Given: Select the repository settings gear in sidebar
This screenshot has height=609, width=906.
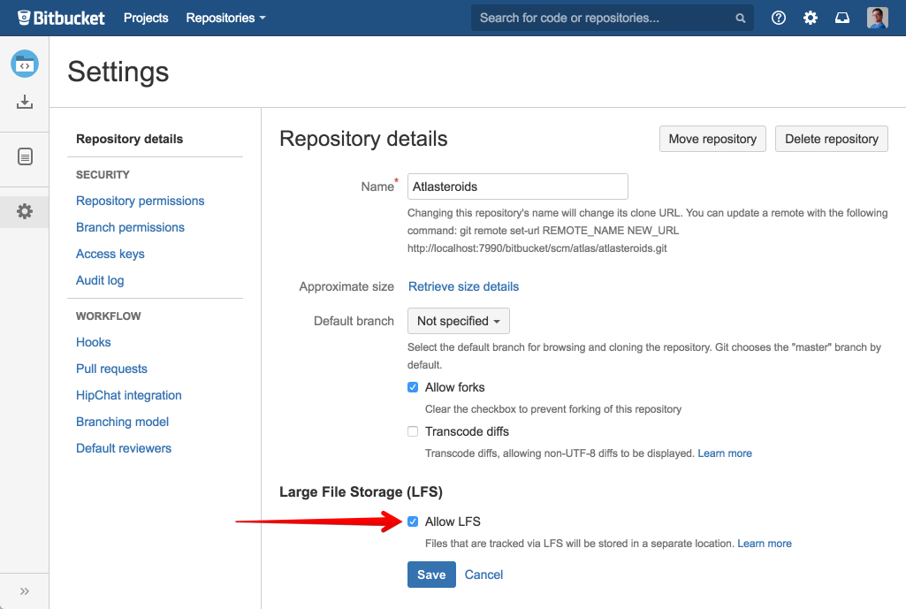Looking at the screenshot, I should tap(24, 211).
